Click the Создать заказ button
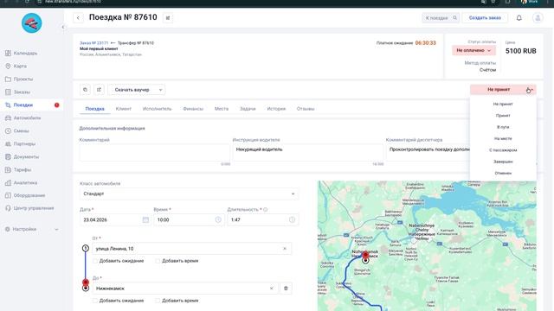The image size is (554, 311). (485, 17)
